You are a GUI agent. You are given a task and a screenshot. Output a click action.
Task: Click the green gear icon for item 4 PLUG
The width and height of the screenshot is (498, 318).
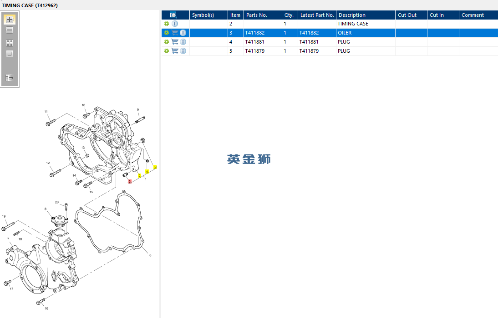click(167, 42)
